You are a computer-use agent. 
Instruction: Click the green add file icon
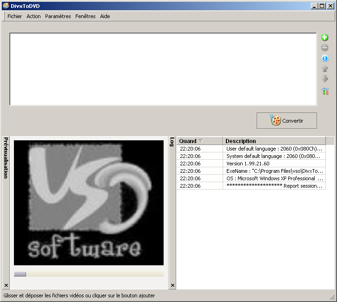click(324, 37)
